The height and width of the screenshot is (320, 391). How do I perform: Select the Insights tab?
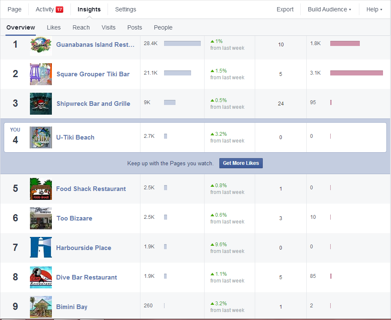[89, 9]
